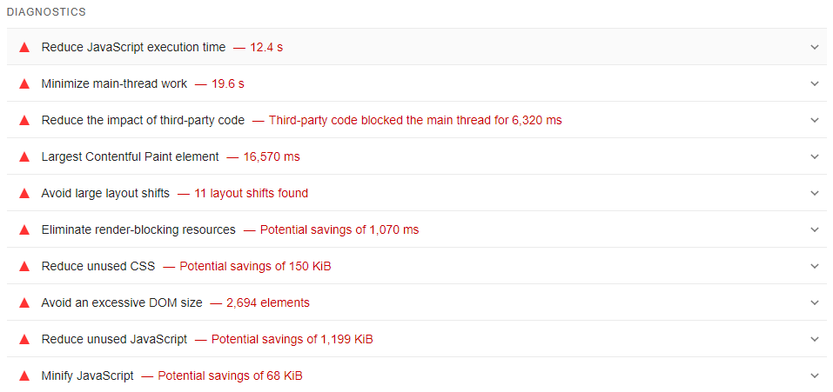This screenshot has height=392, width=833.
Task: Expand the Minify JavaScript audit chevron
Action: pyautogui.click(x=815, y=375)
